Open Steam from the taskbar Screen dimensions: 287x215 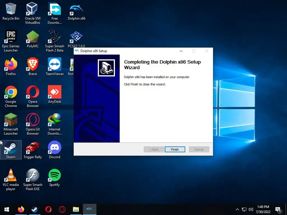(34, 209)
